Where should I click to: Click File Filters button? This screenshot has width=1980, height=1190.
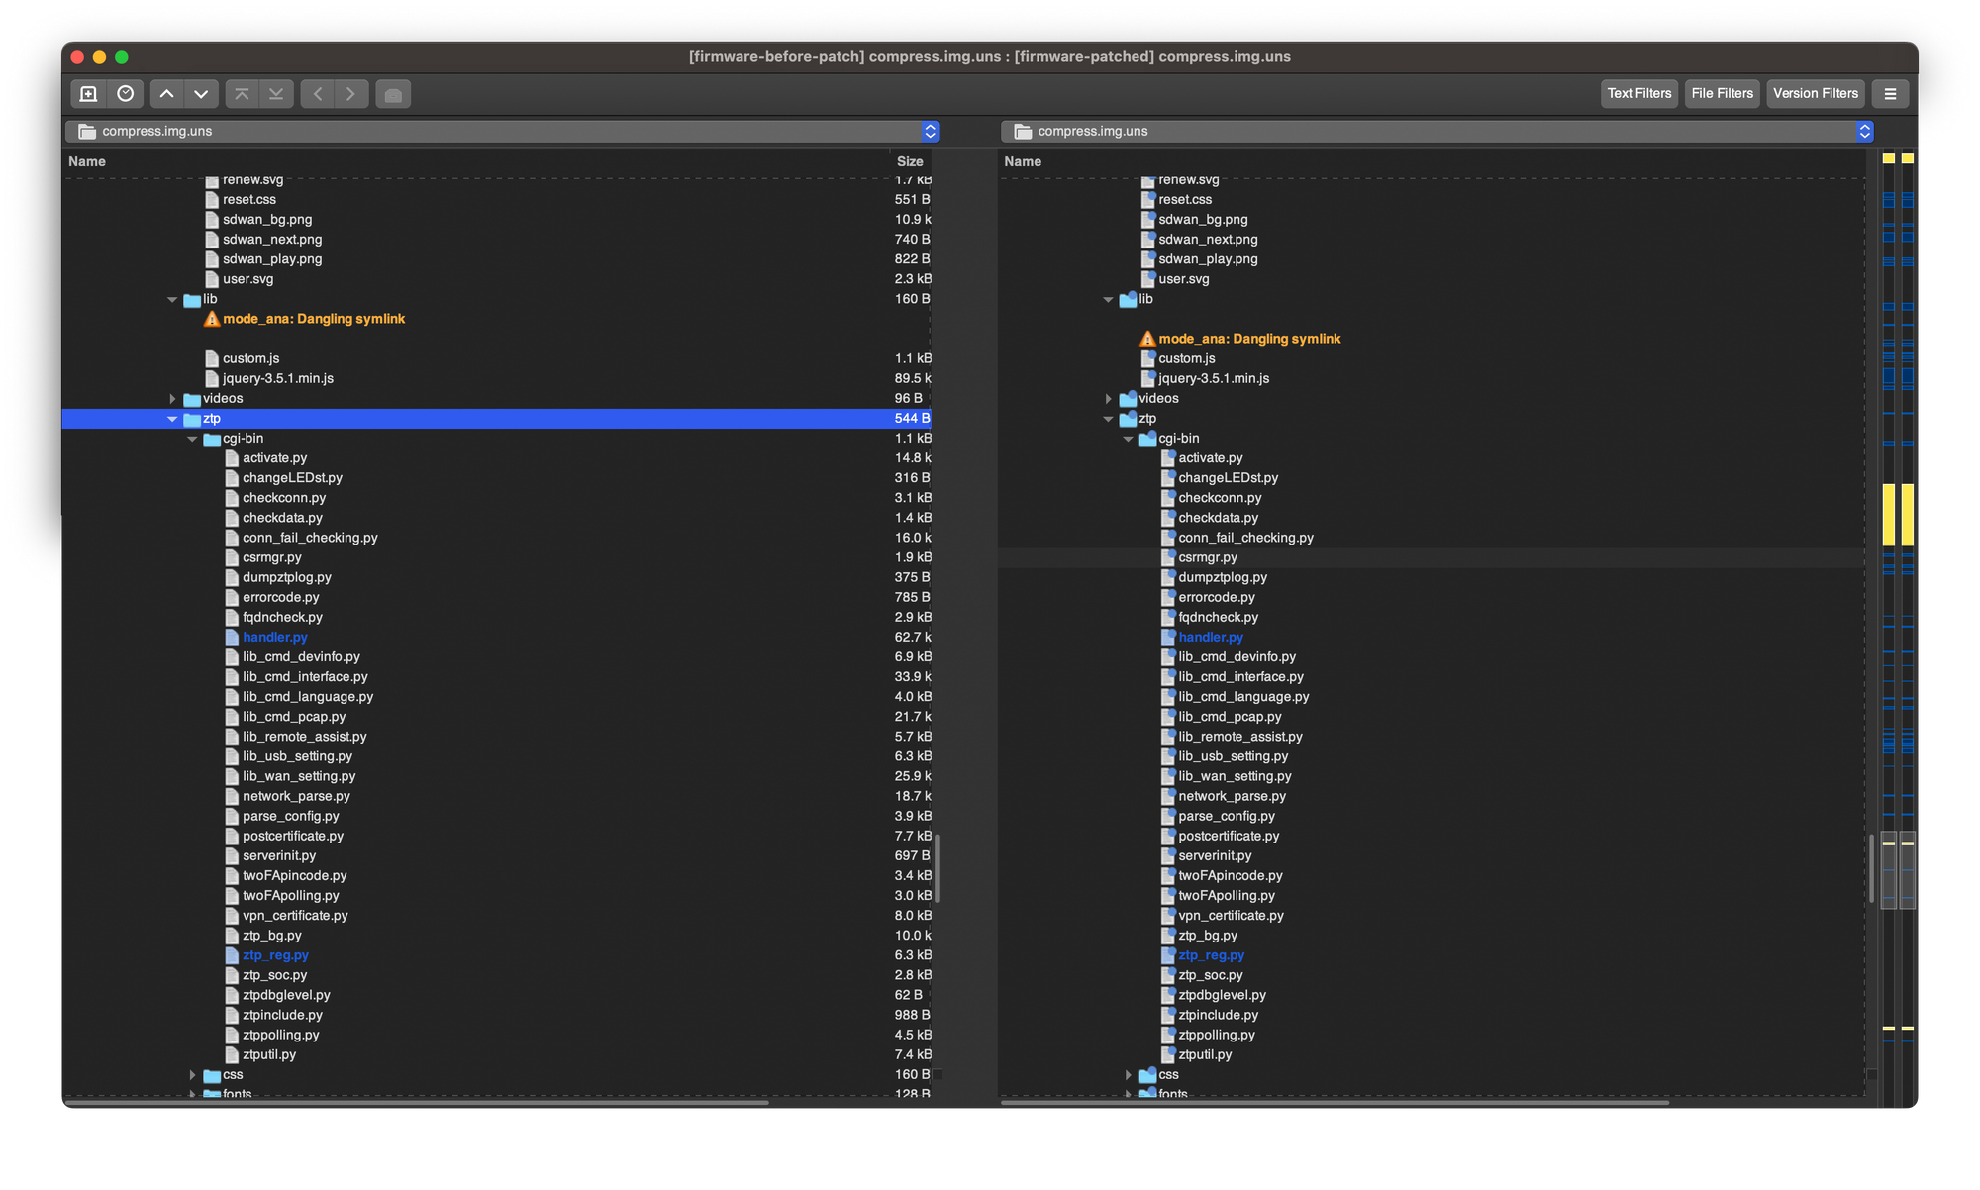pyautogui.click(x=1722, y=94)
